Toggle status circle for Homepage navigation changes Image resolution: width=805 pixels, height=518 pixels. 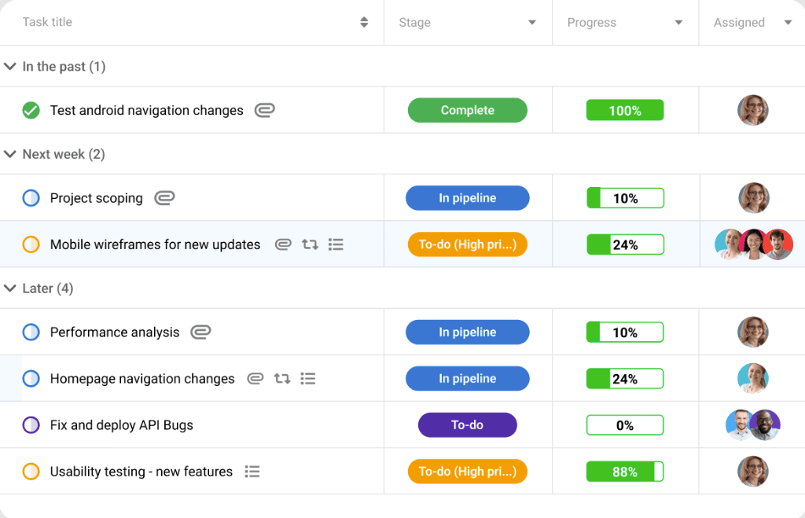[31, 379]
